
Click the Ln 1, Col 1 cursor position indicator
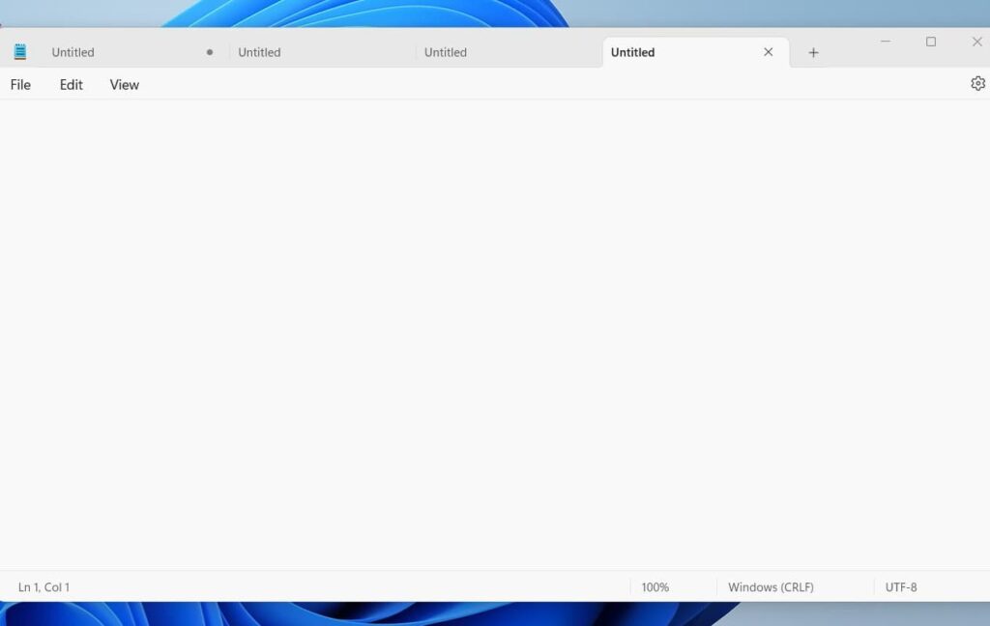coord(44,586)
